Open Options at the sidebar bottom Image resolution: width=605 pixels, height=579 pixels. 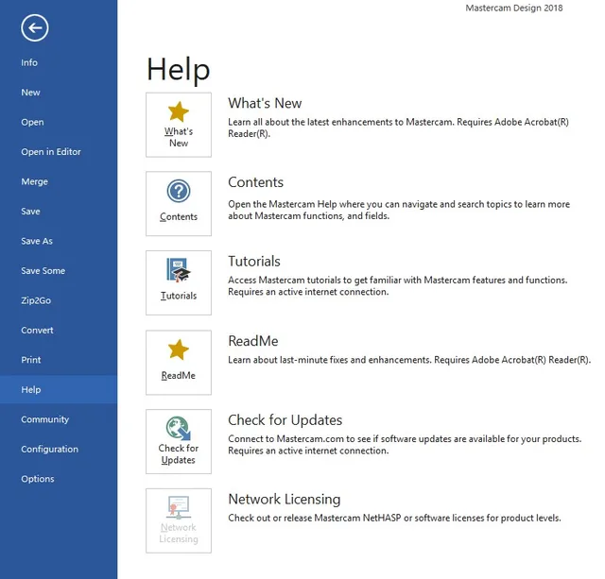59,479
